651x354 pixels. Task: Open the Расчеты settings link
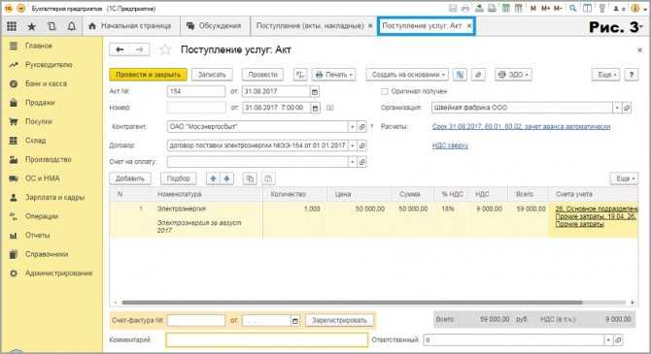[x=521, y=127]
